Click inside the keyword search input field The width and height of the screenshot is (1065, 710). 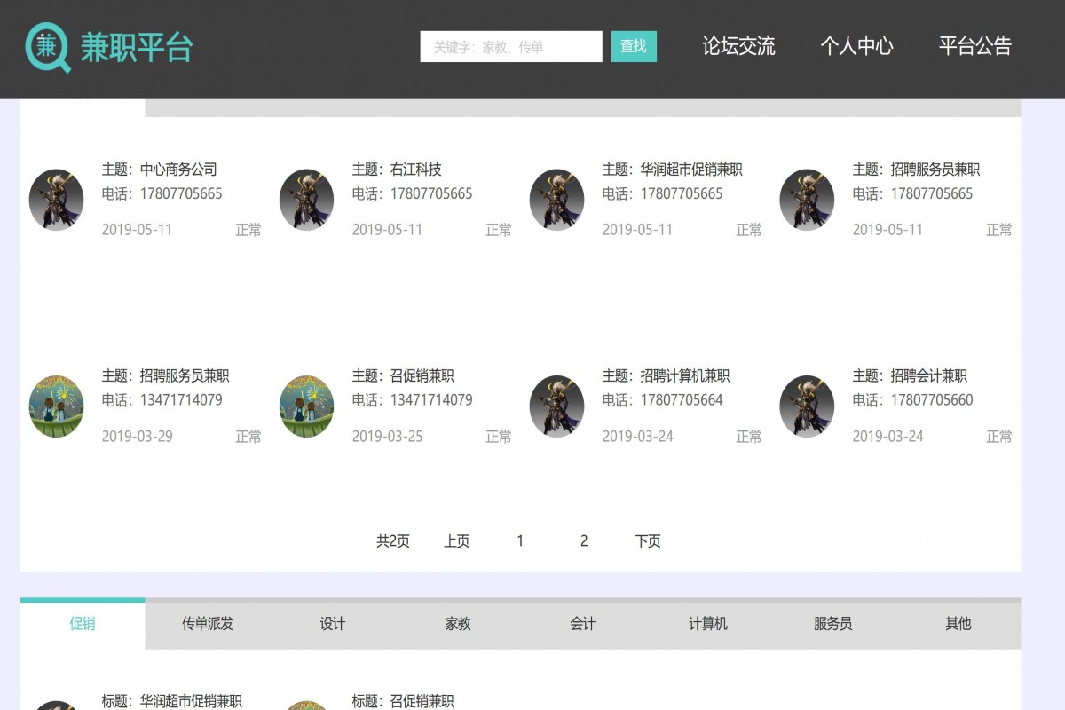(513, 46)
